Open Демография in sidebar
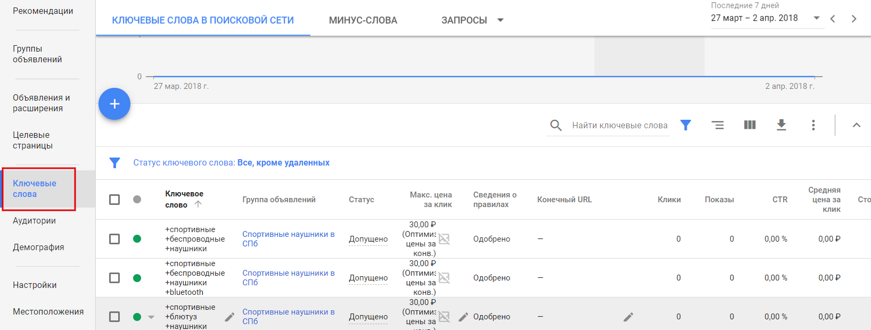This screenshot has width=871, height=330. pos(38,247)
